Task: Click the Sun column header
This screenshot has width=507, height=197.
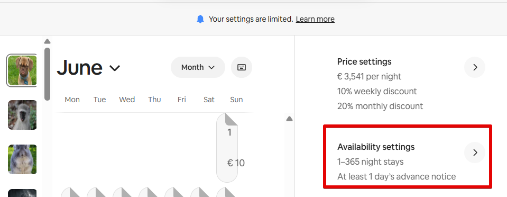Action: (x=236, y=100)
